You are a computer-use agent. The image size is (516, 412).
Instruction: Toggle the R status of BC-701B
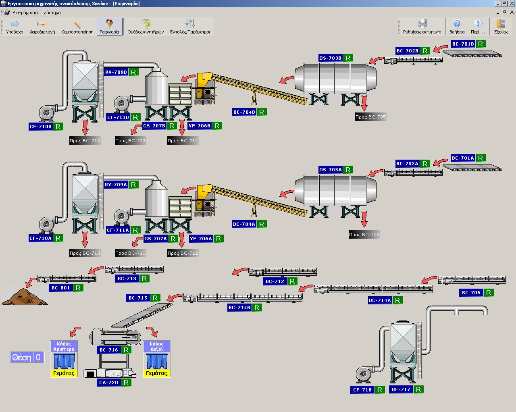click(481, 44)
